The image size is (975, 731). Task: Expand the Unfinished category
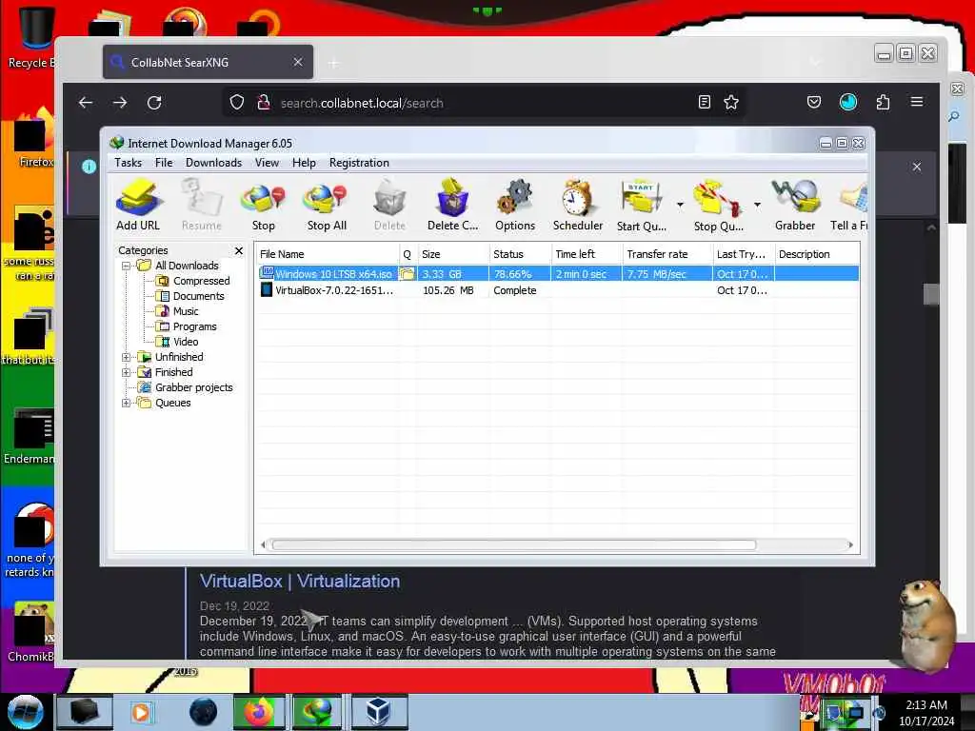coord(127,358)
